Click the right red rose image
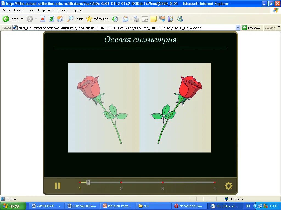This screenshot has width=281, height=210. pos(176,110)
